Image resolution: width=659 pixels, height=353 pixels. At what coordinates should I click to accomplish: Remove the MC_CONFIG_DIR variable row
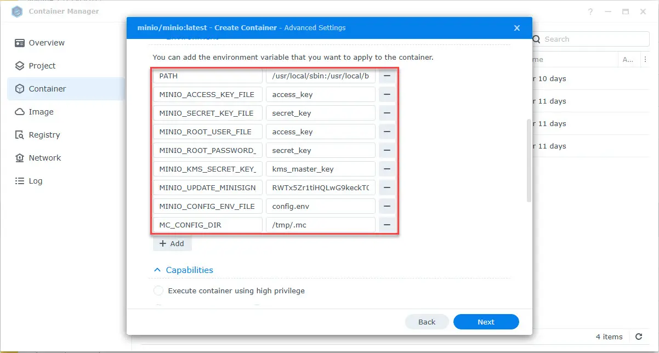pyautogui.click(x=387, y=225)
